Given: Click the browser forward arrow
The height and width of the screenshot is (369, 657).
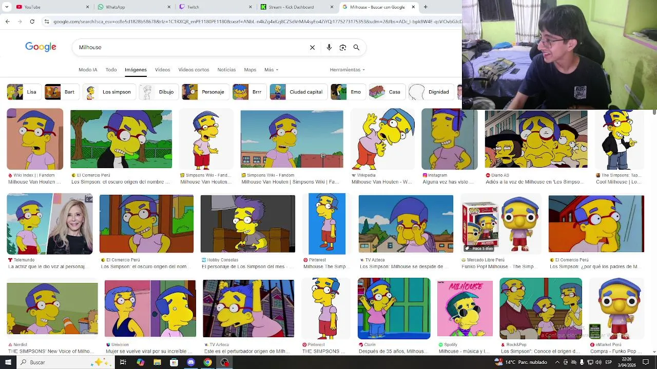Looking at the screenshot, I should pos(20,22).
